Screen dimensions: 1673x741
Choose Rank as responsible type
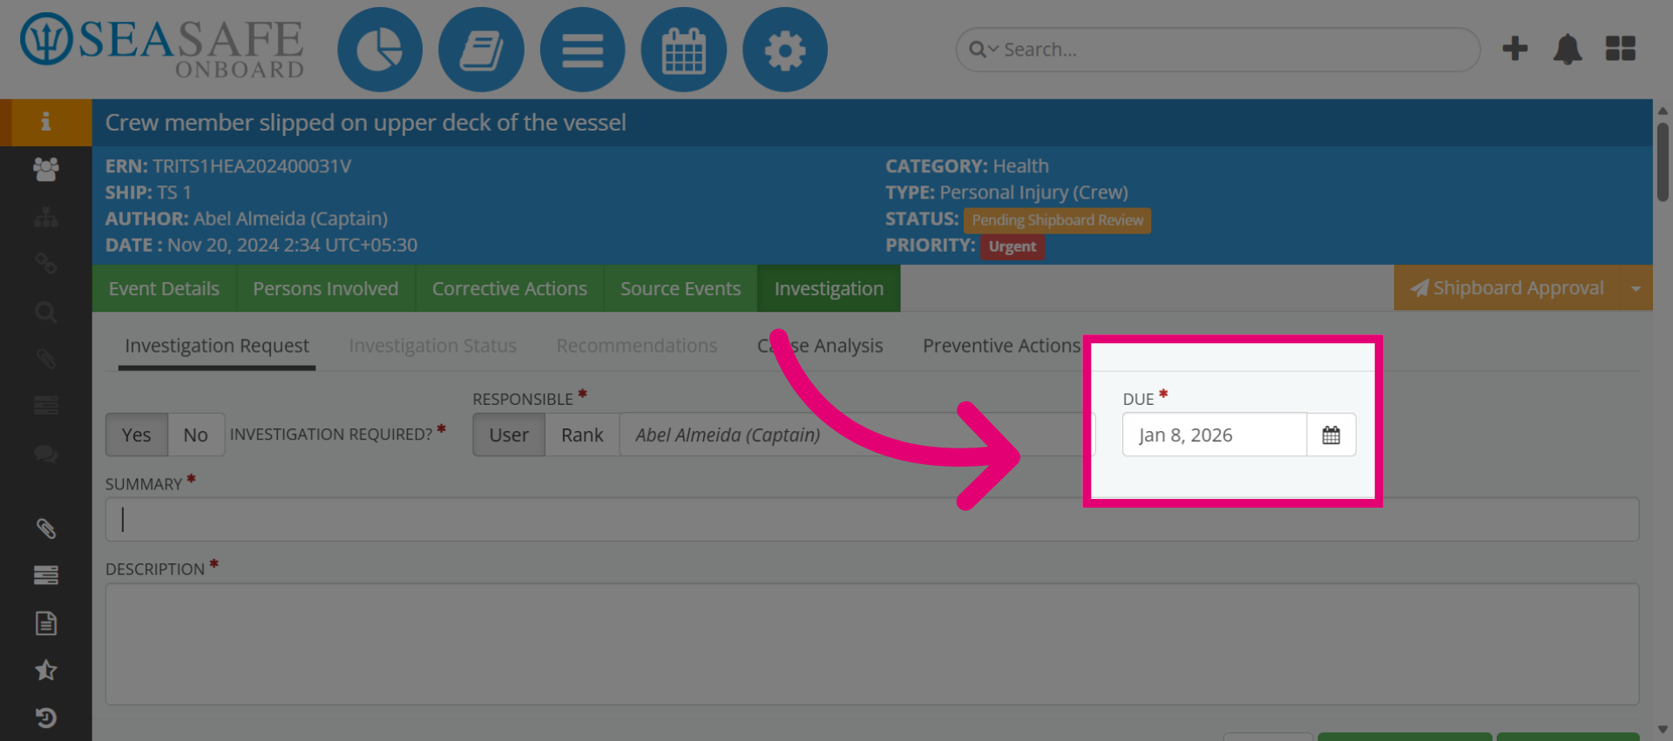[x=582, y=434]
